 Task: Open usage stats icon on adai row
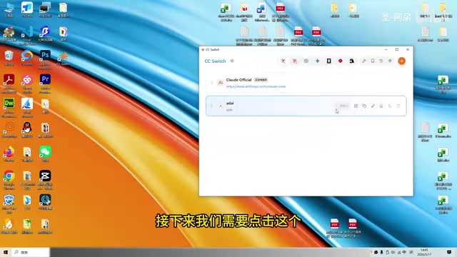click(381, 106)
